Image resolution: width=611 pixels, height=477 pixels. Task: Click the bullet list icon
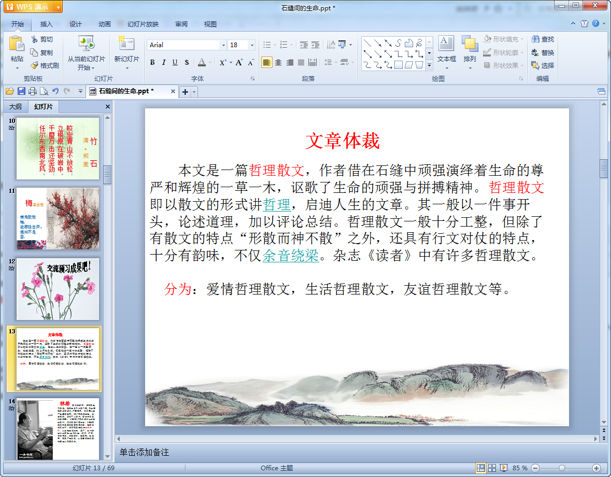267,45
